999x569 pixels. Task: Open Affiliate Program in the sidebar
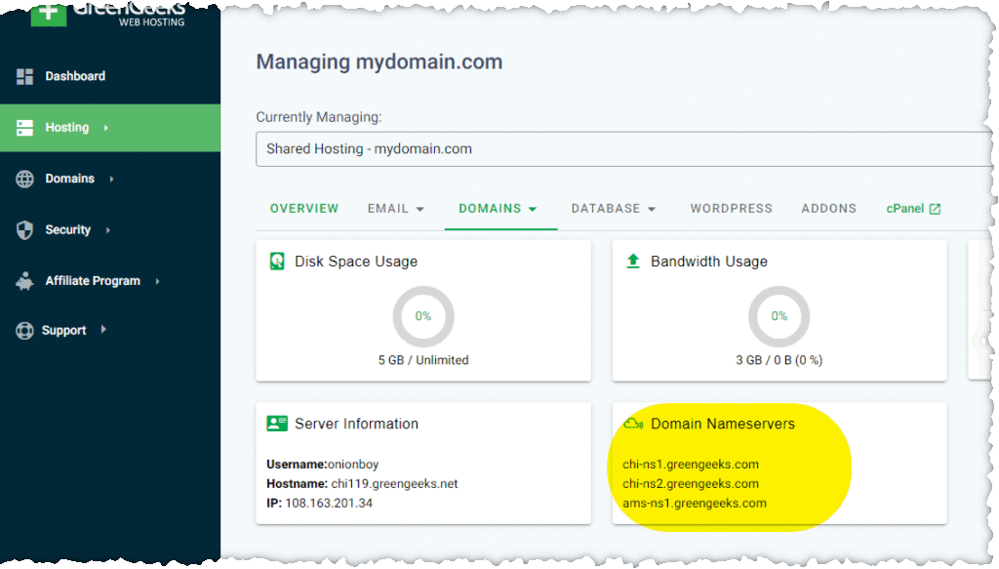pos(93,281)
